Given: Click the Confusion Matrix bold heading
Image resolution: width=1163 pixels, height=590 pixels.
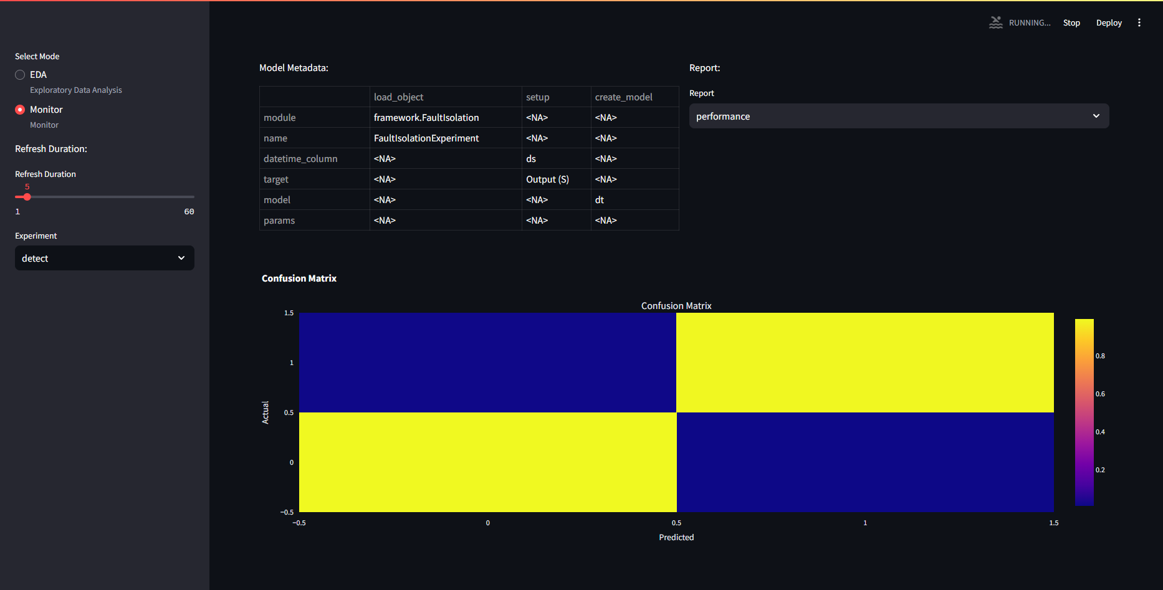Looking at the screenshot, I should point(299,278).
